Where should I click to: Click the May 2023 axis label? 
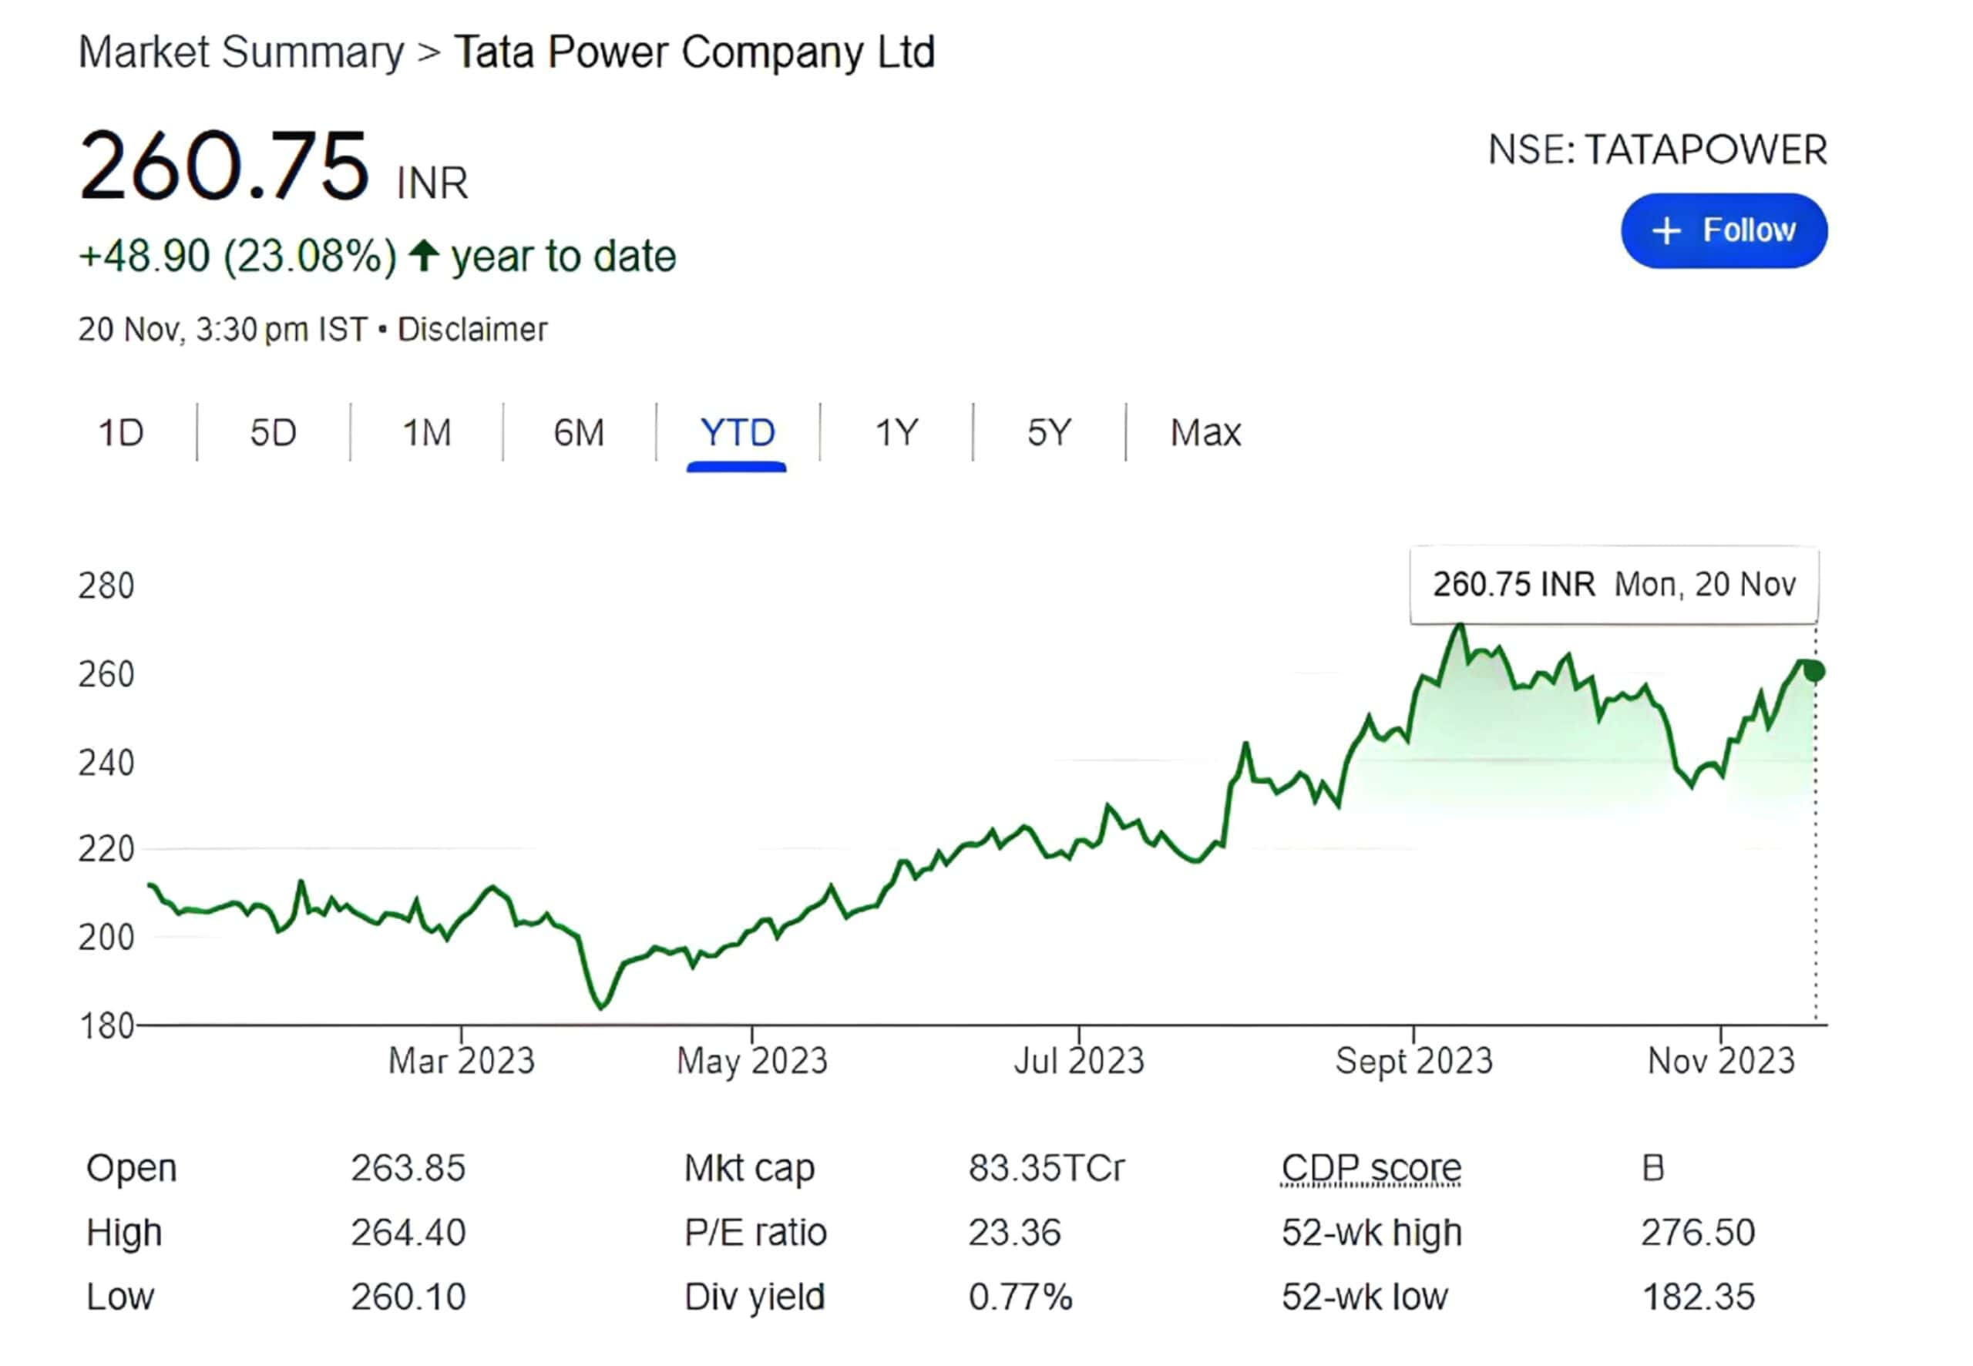[752, 1062]
